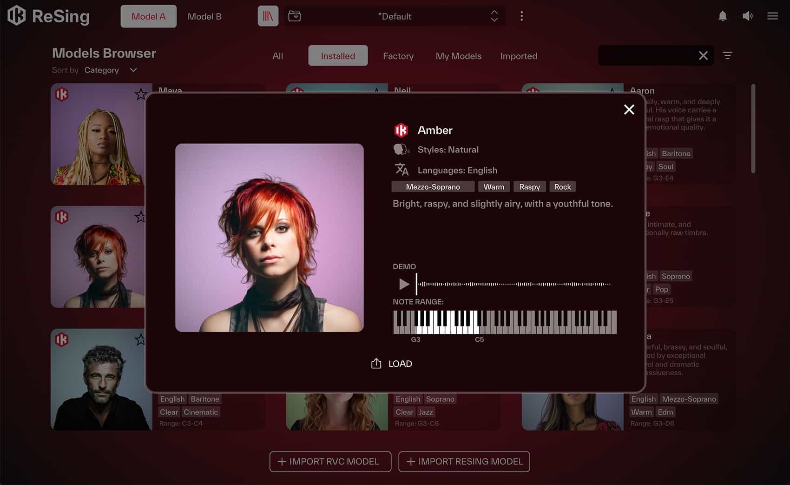Click the Languages translate icon
The height and width of the screenshot is (485, 790).
401,169
